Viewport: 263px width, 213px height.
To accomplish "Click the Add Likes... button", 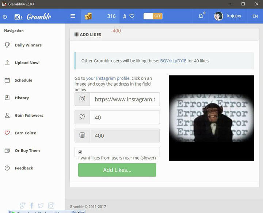I will point(117,170).
